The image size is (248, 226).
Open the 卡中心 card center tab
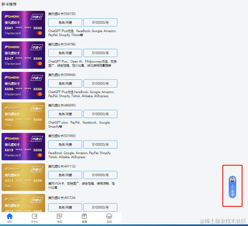pos(35,218)
